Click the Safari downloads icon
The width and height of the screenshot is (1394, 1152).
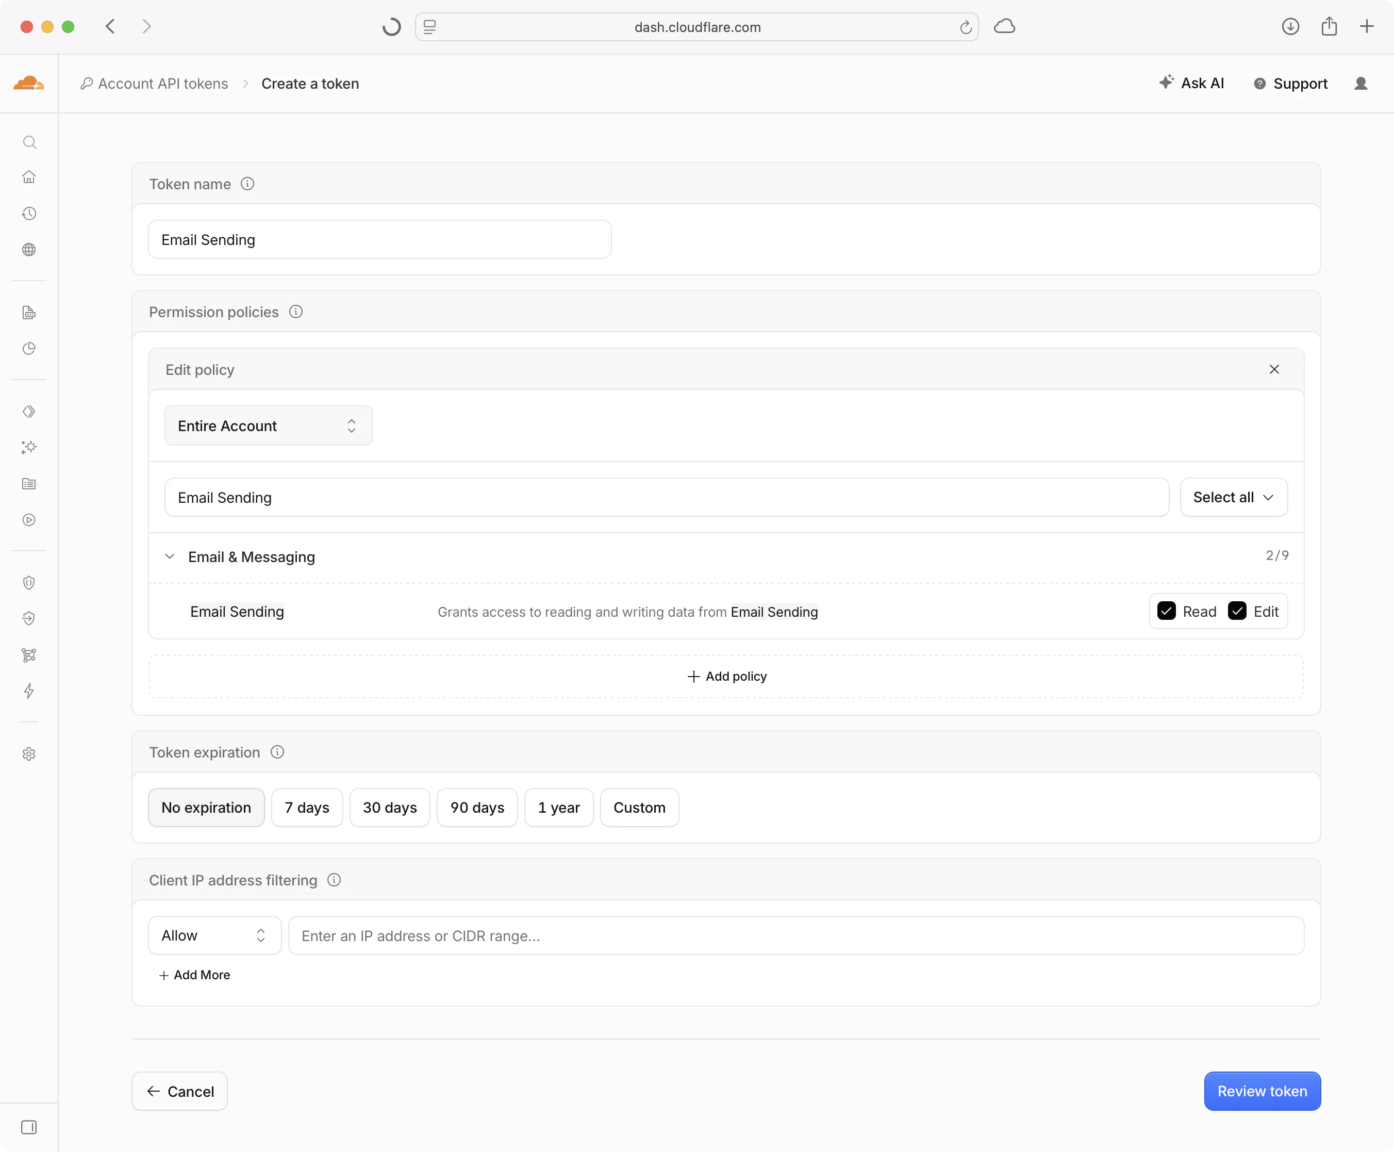coord(1290,26)
